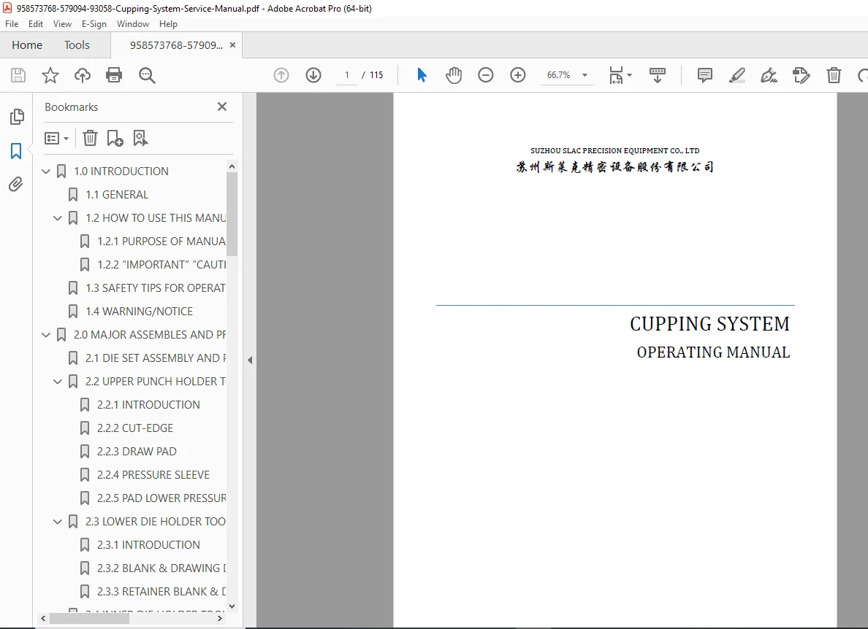Jump to 1.2.1 PURPOSE OF MANUAL bookmark
Viewport: 868px width, 629px height.
pyautogui.click(x=161, y=242)
